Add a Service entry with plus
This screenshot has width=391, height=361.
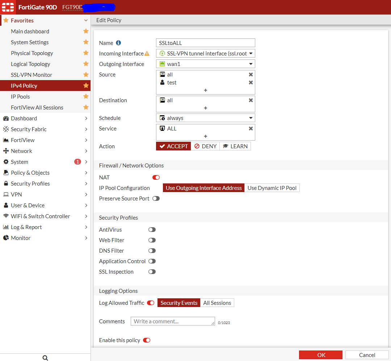[x=206, y=136]
